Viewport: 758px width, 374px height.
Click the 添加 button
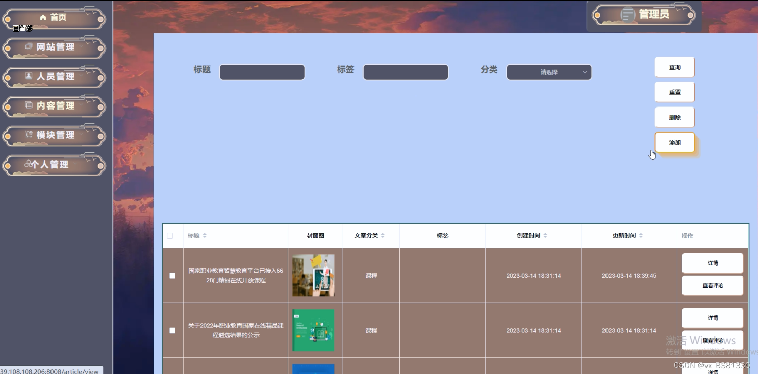pos(675,142)
